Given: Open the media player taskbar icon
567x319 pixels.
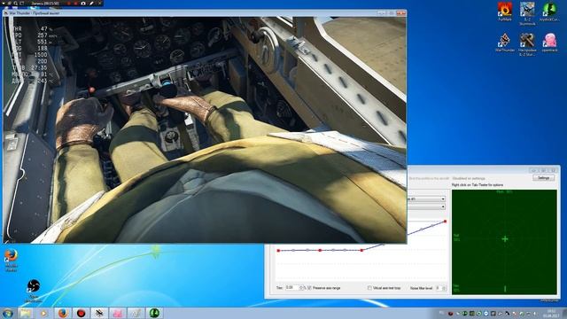Looking at the screenshot, I should 43,313.
